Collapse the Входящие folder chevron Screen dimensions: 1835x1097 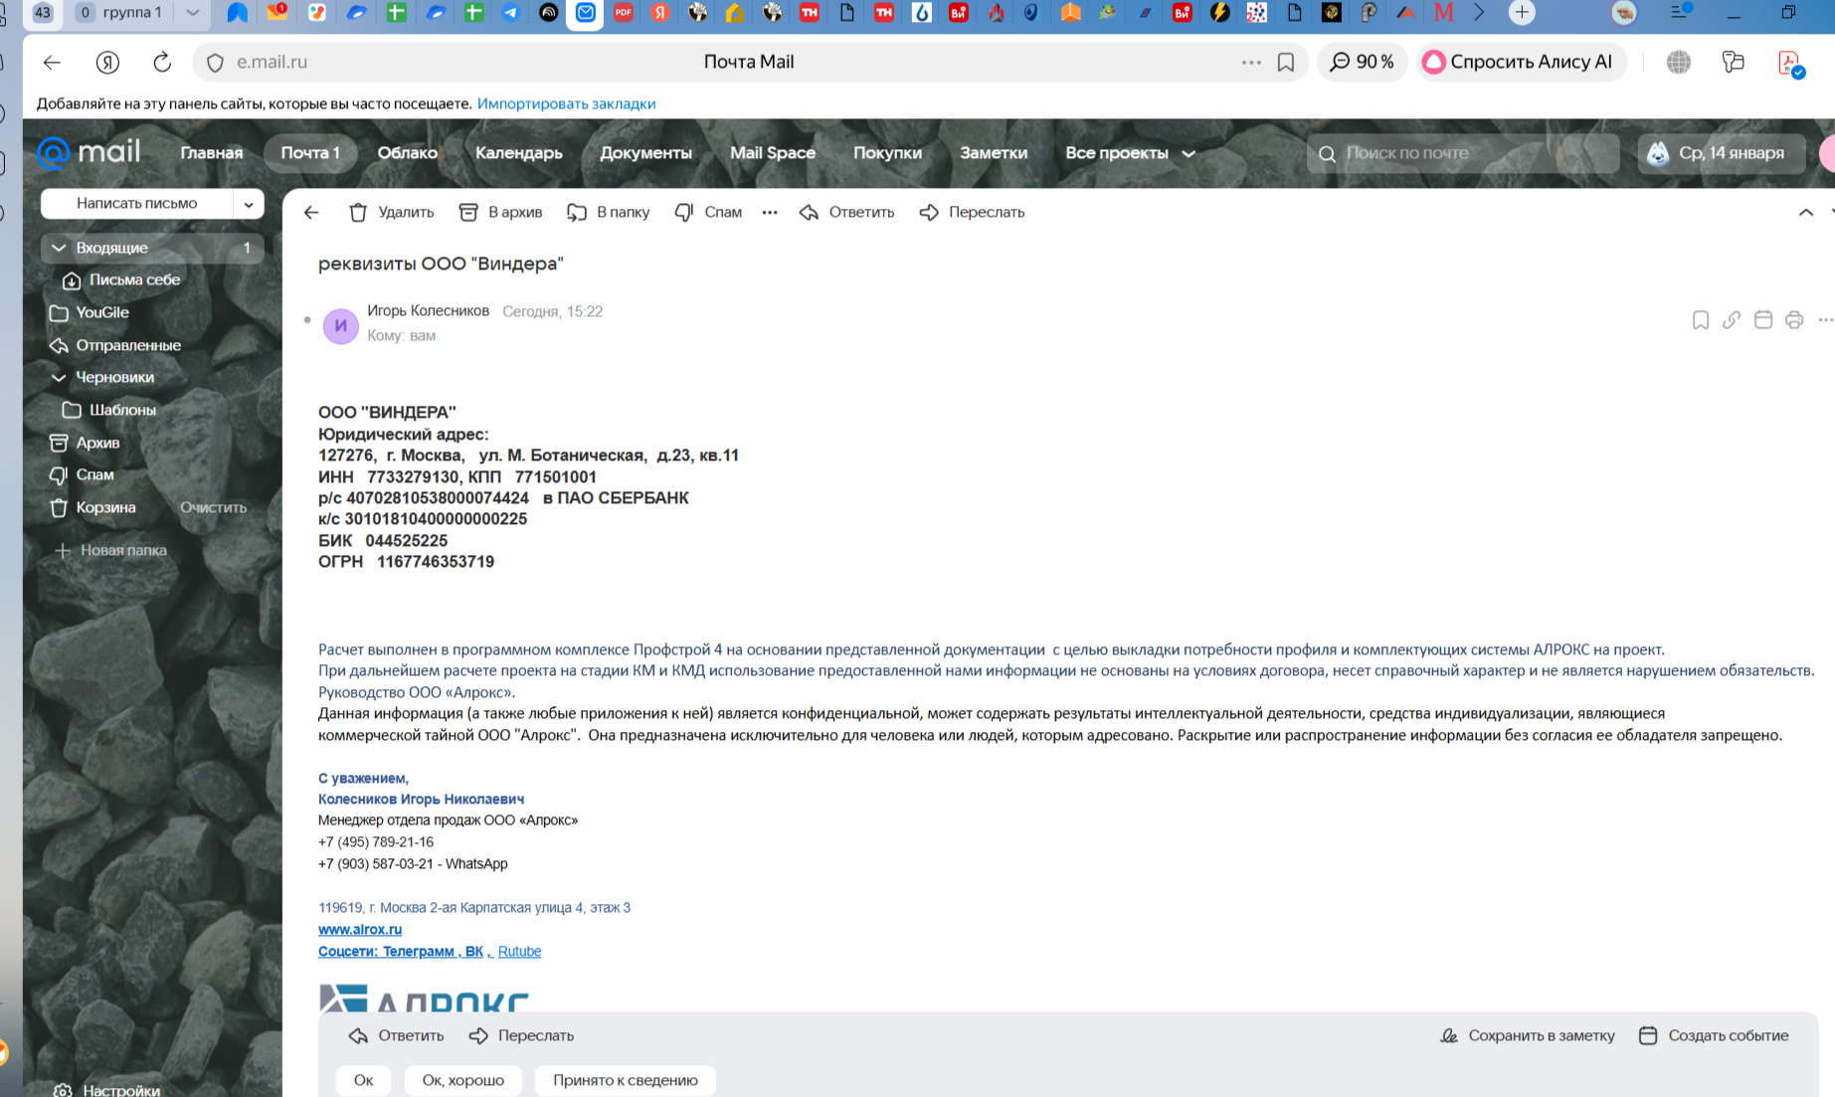point(59,248)
